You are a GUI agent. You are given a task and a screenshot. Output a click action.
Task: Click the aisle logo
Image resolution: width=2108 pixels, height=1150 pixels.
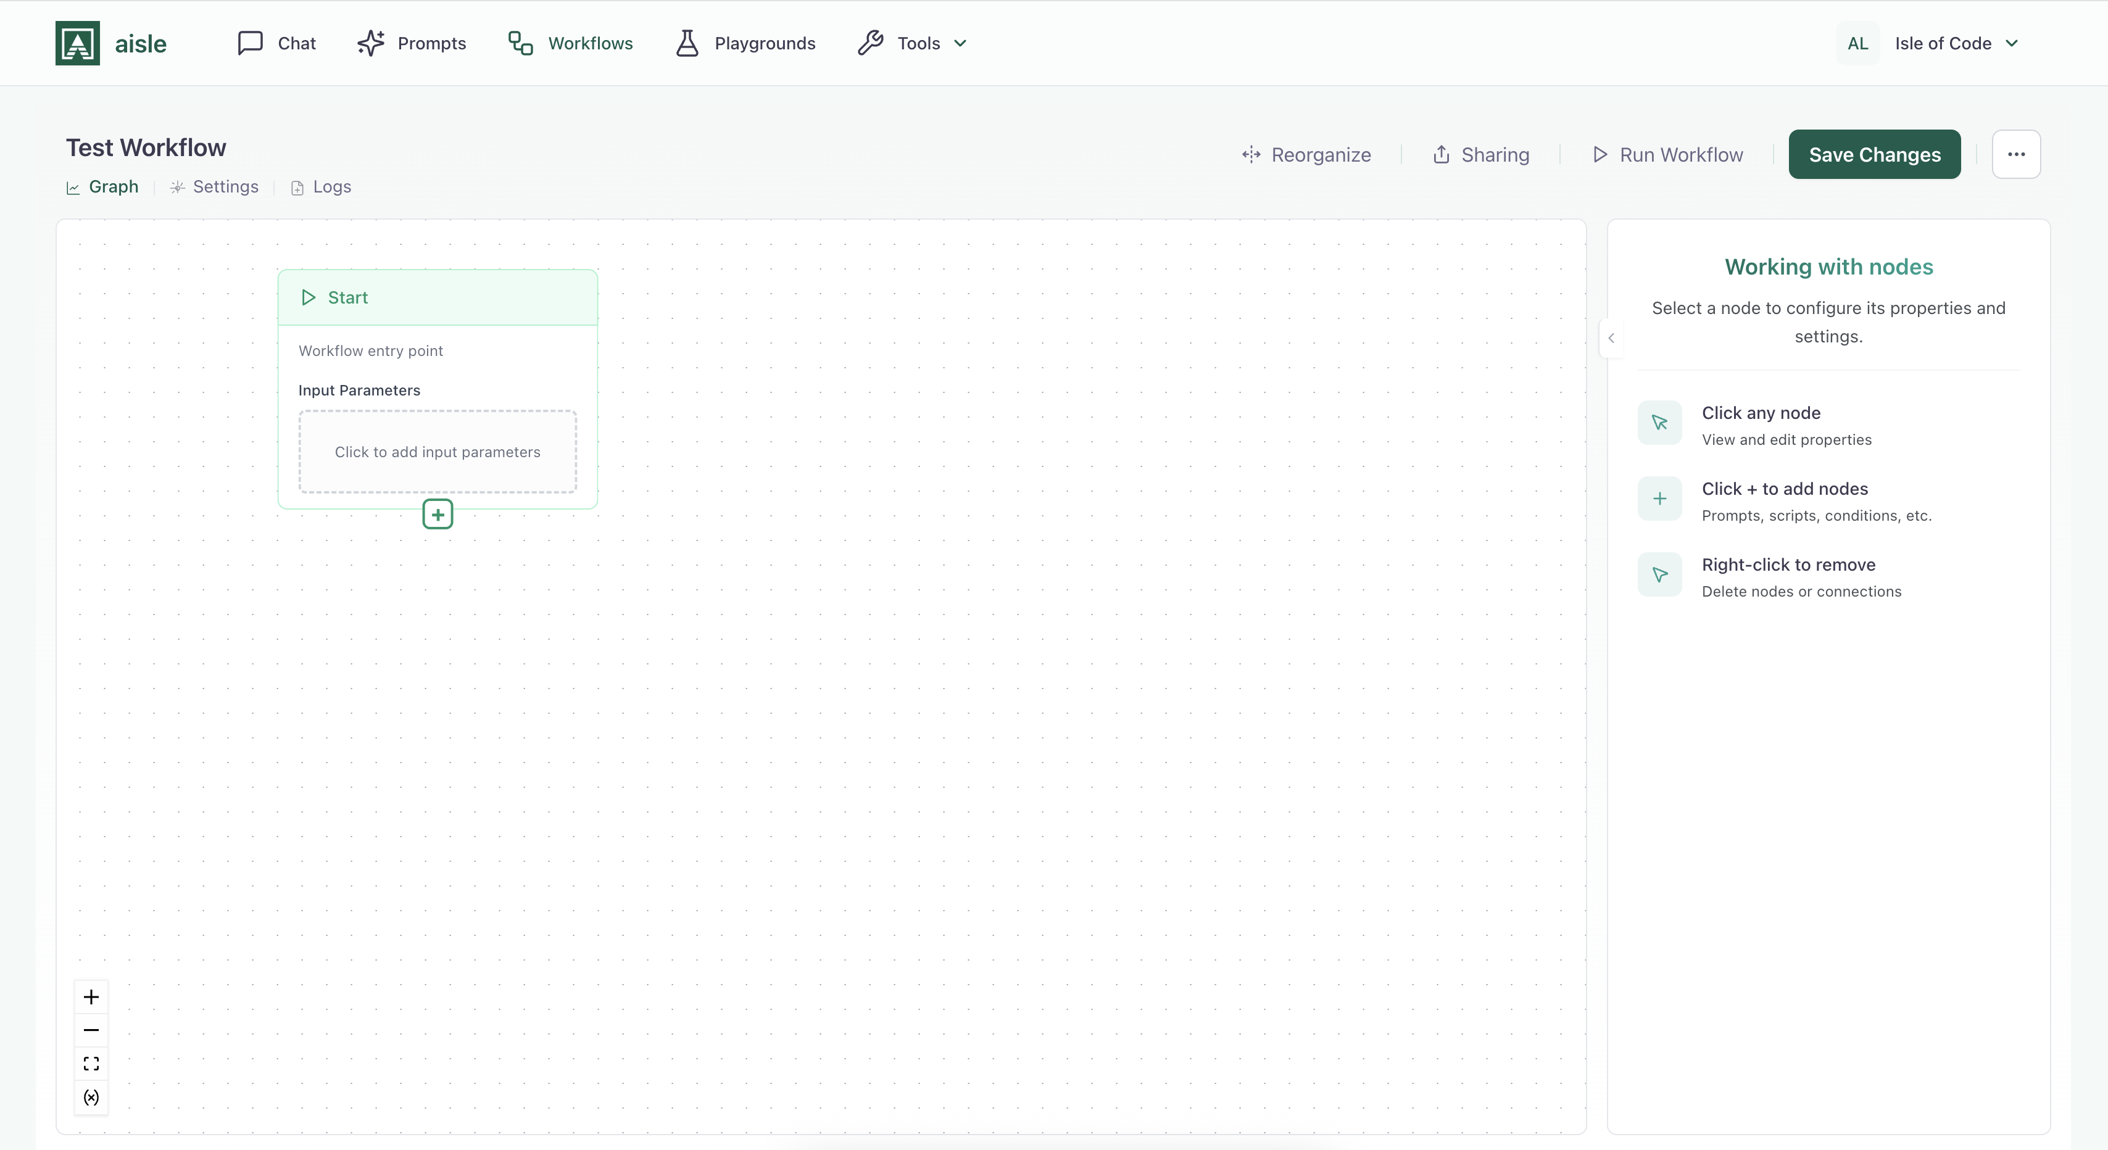(x=77, y=43)
